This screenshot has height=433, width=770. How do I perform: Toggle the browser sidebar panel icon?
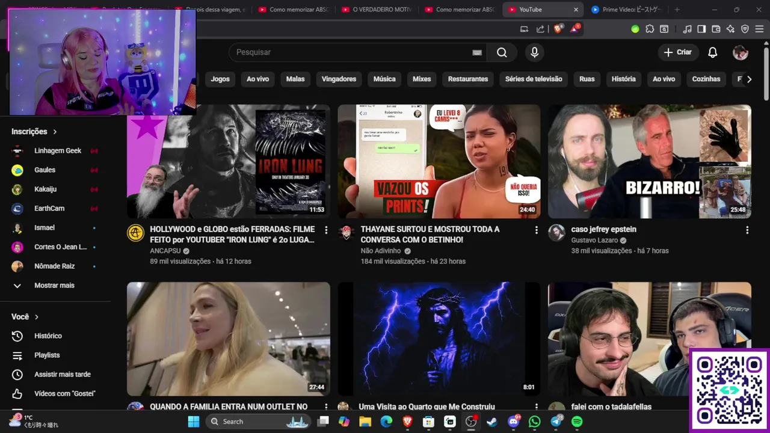pyautogui.click(x=701, y=29)
